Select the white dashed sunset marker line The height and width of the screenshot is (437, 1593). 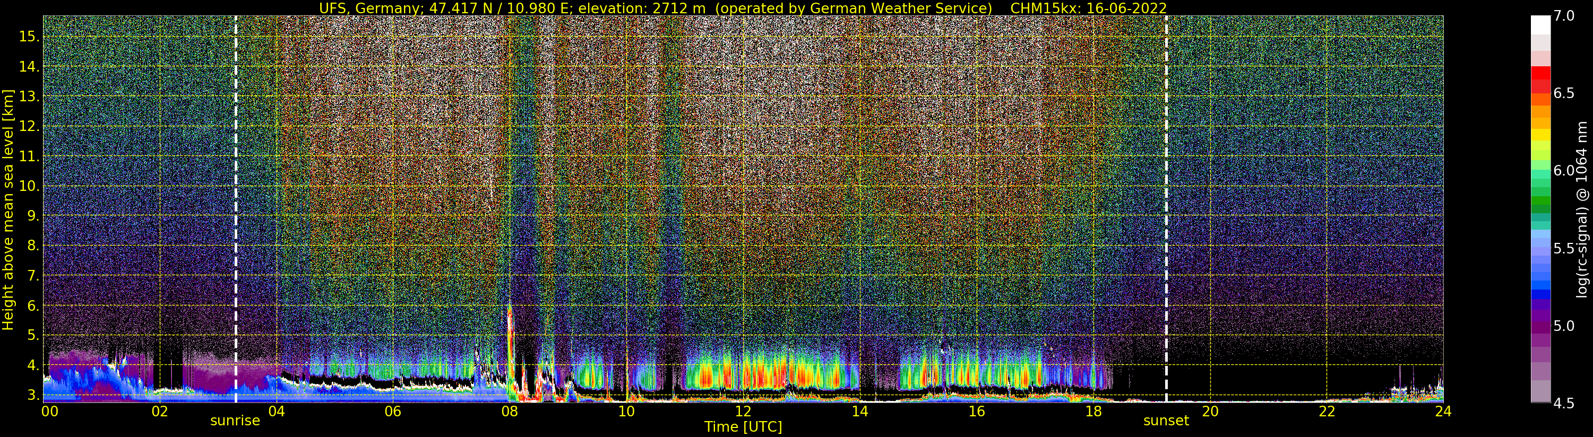coord(1166,209)
